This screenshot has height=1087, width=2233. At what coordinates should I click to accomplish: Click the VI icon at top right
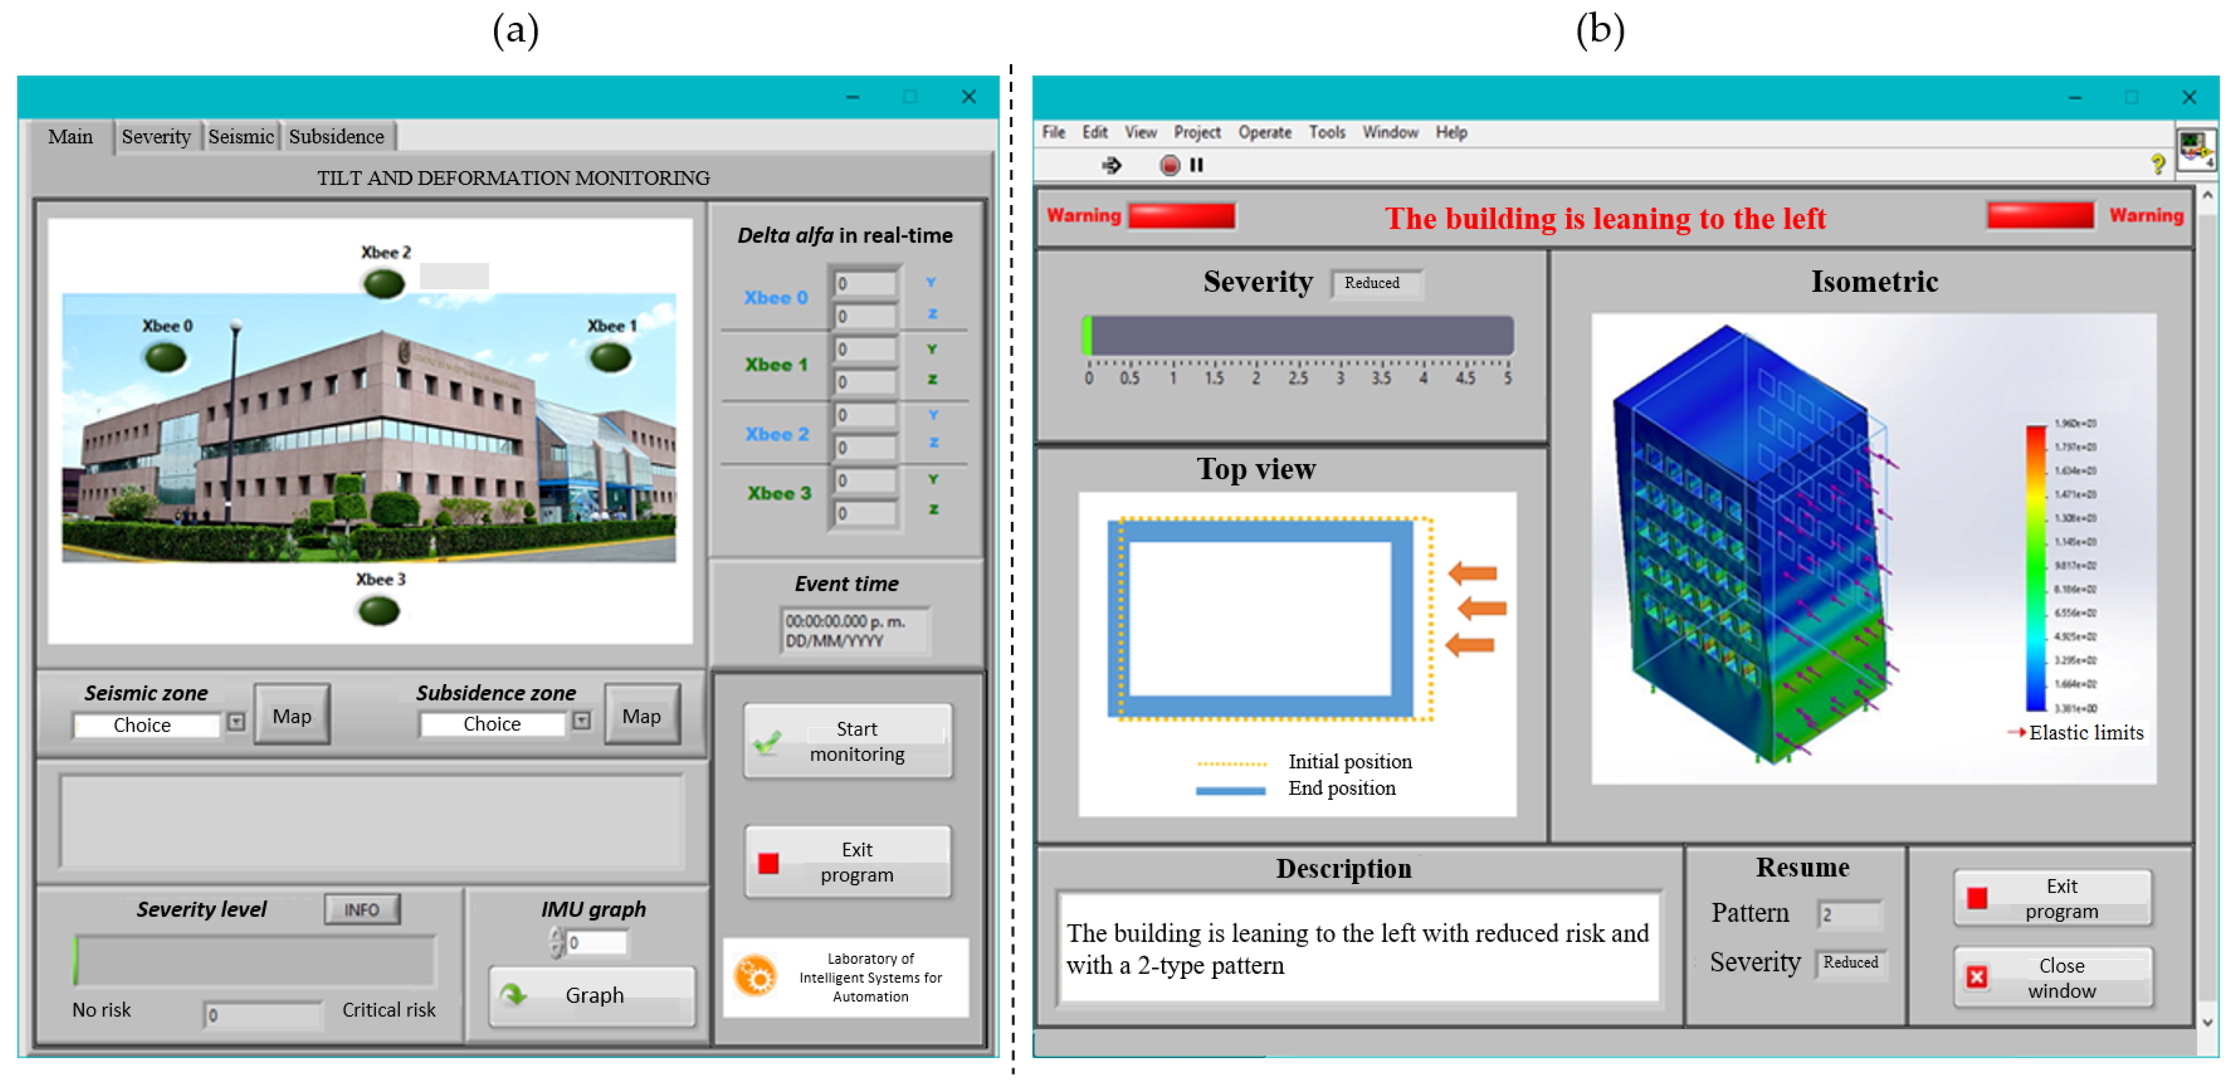pyautogui.click(x=2197, y=150)
